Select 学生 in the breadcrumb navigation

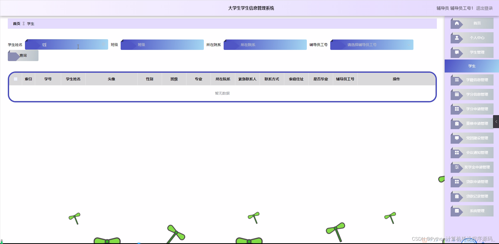coord(30,23)
